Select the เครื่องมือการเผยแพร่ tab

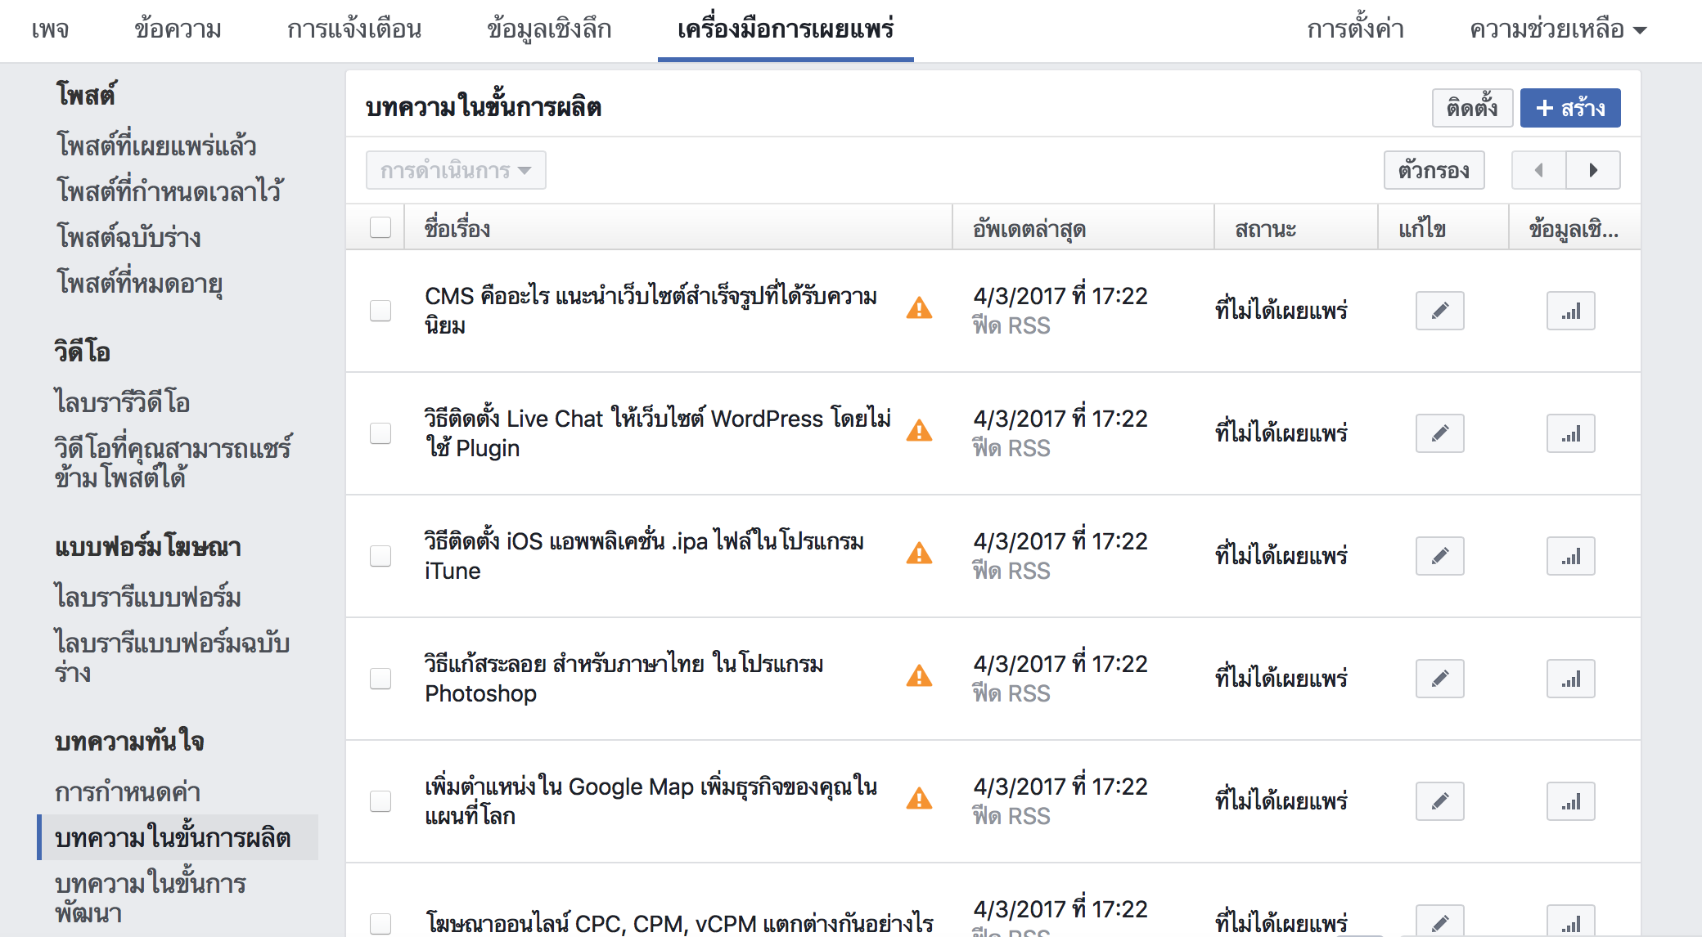click(x=786, y=29)
